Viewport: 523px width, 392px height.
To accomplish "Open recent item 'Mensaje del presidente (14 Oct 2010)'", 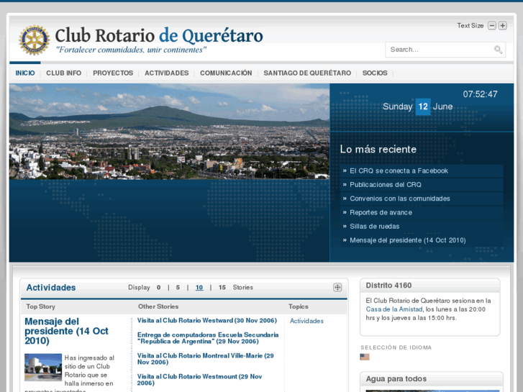I will [x=408, y=240].
